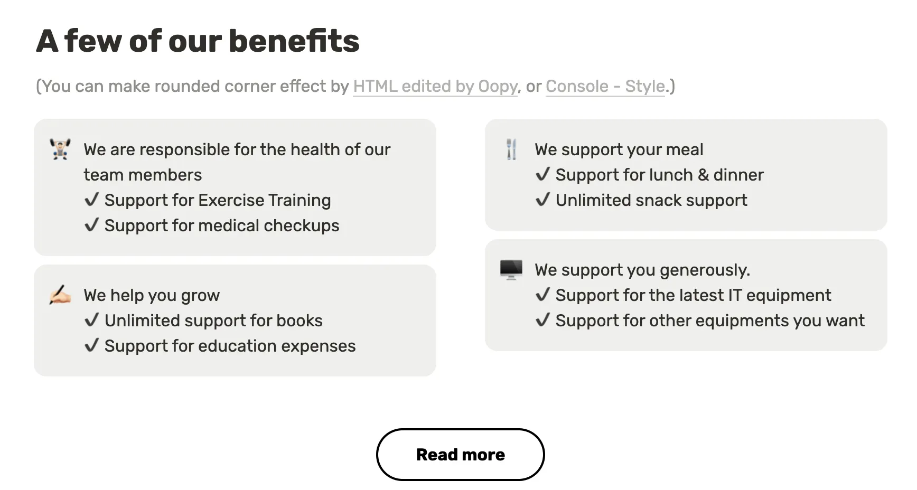Follow the HTML edited by Oopy link
This screenshot has height=490, width=917.
pyautogui.click(x=435, y=86)
